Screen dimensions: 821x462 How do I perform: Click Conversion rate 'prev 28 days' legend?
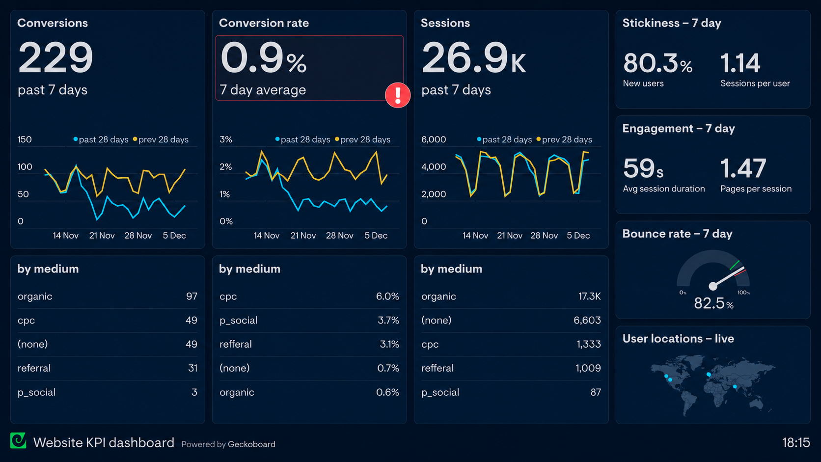click(x=362, y=139)
